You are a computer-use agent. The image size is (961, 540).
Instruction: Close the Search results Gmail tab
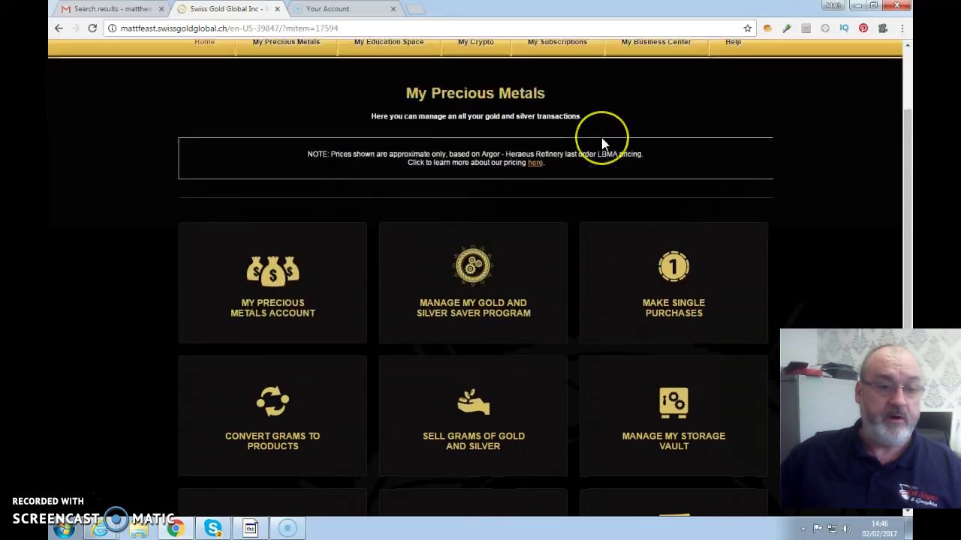click(161, 9)
